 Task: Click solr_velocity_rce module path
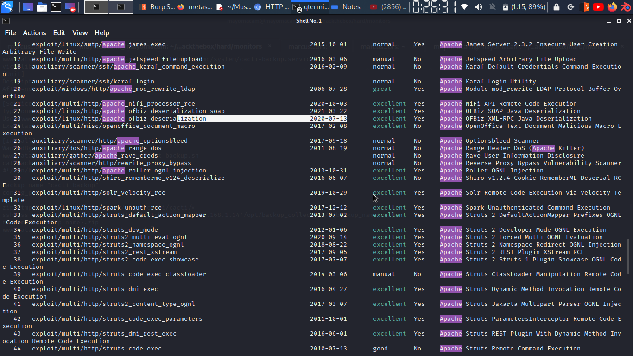coord(99,193)
